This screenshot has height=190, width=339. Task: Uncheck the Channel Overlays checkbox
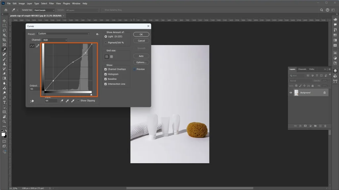(x=106, y=69)
